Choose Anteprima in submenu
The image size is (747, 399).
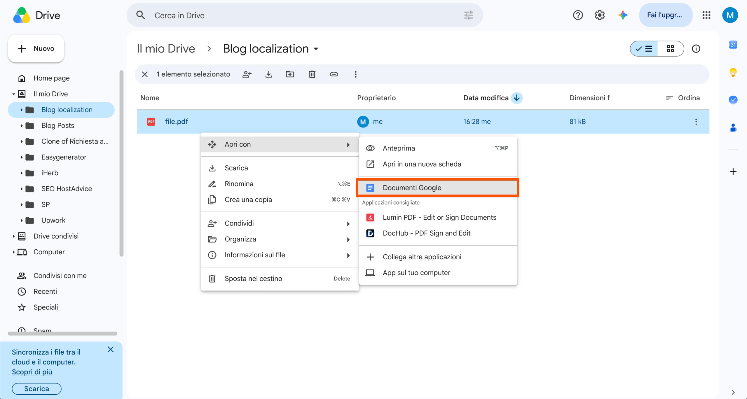coord(438,148)
